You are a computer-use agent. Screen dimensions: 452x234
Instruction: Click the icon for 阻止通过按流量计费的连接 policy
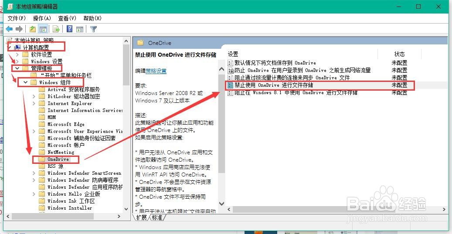230,78
